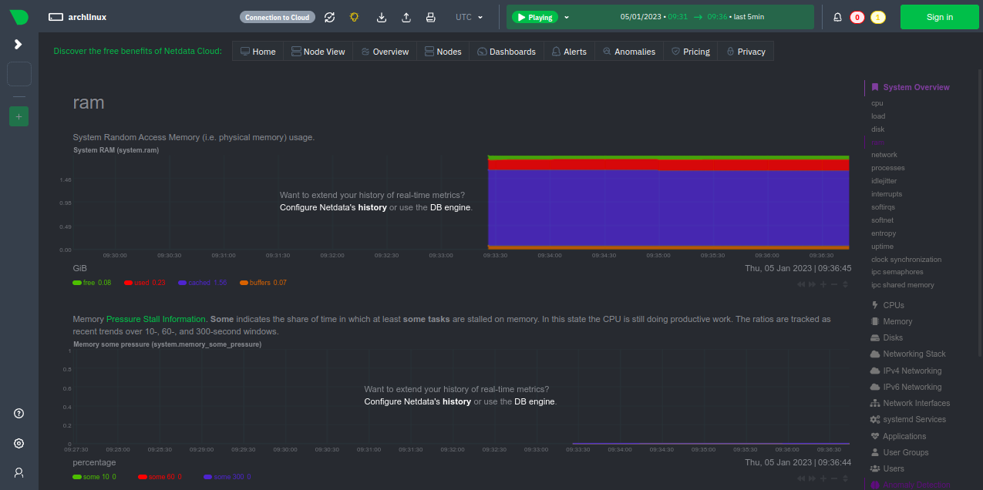Click the green add space plus button
The image size is (983, 490).
(x=19, y=116)
